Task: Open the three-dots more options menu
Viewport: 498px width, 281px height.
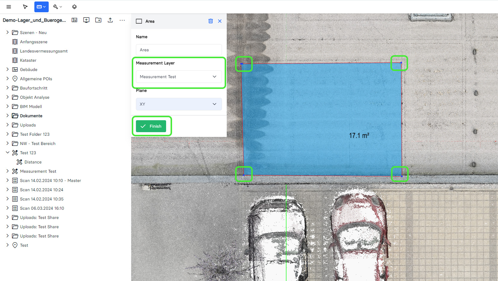Action: coord(122,20)
